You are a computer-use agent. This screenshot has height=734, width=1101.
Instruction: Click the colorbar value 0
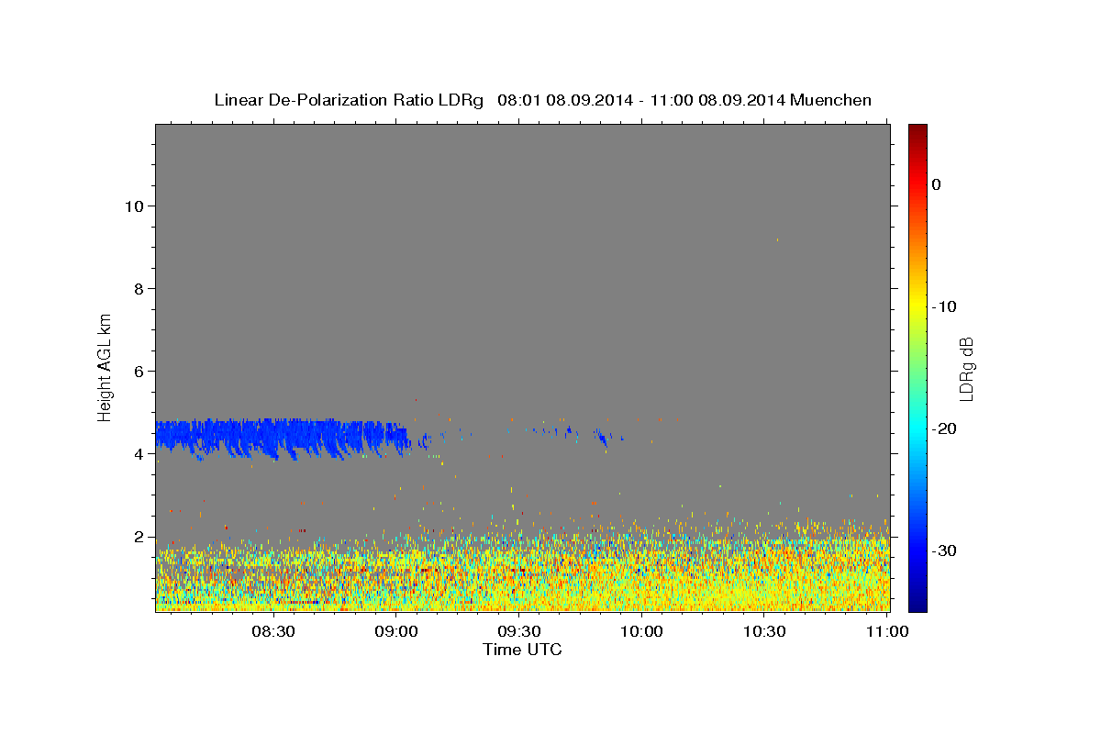[937, 184]
